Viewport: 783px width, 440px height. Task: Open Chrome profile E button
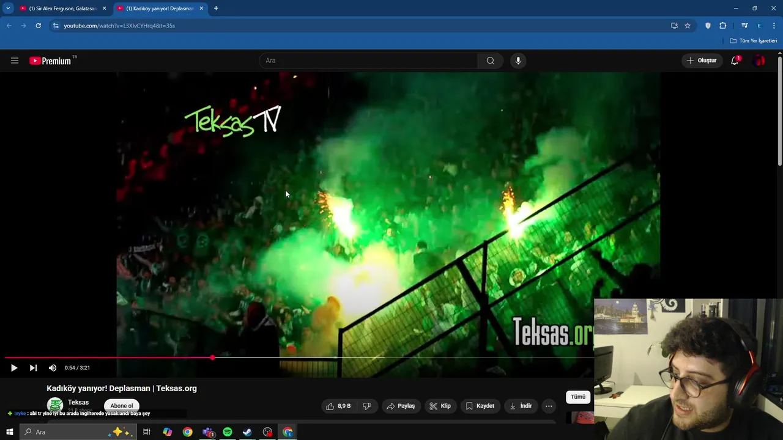point(759,26)
